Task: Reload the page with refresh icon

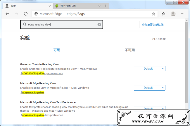Action: coord(25,14)
